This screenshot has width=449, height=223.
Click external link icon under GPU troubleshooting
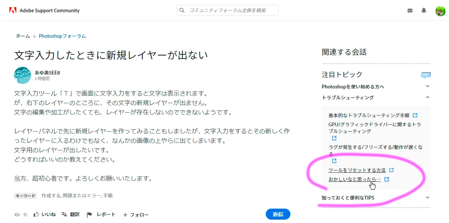pos(334,138)
